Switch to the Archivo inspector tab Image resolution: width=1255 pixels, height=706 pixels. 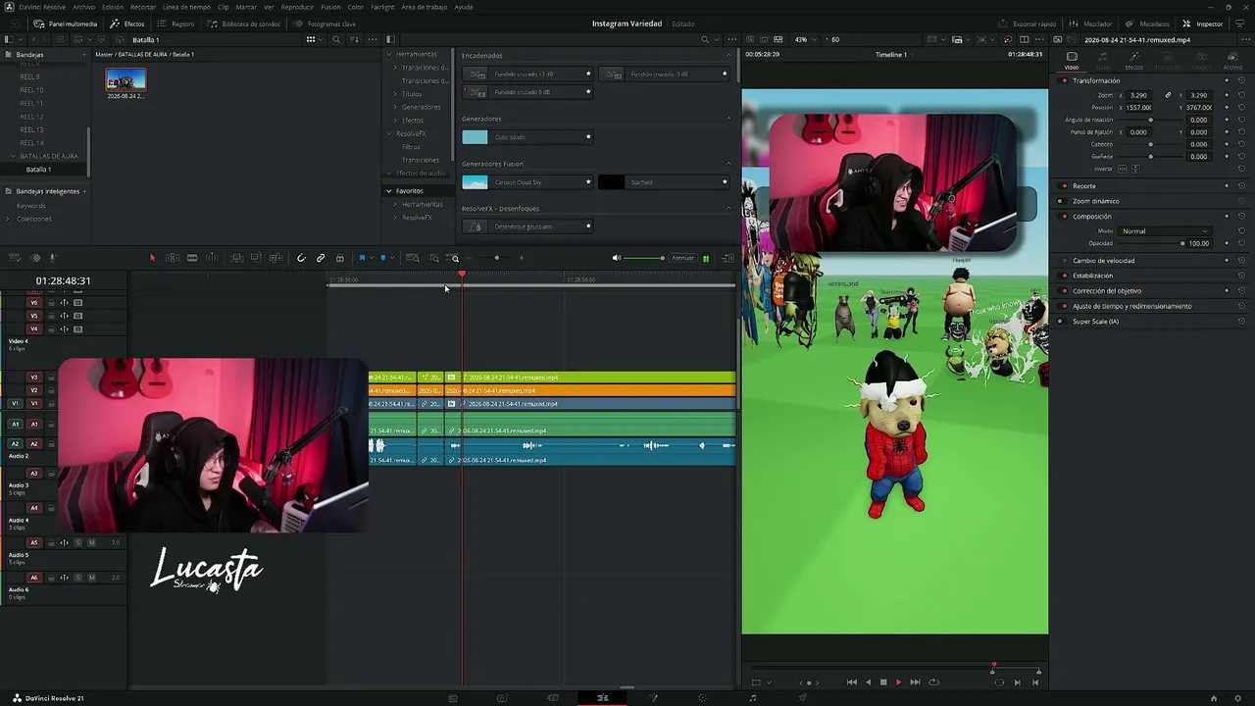pos(1232,60)
